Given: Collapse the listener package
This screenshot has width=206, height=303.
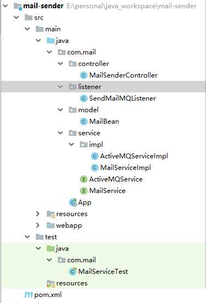Looking at the screenshot, I should click(x=61, y=87).
